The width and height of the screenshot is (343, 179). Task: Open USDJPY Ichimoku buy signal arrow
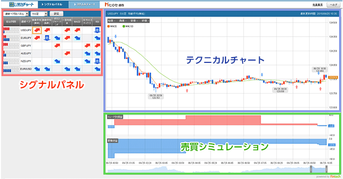coord(67,30)
